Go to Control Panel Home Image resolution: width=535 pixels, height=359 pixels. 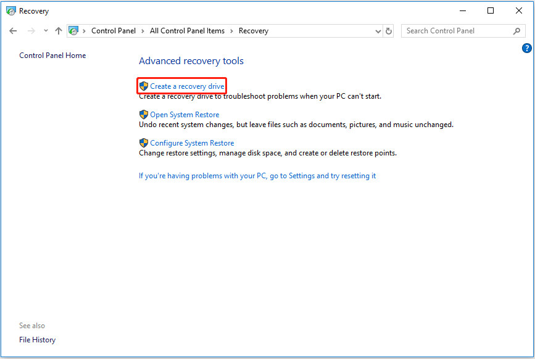[52, 55]
